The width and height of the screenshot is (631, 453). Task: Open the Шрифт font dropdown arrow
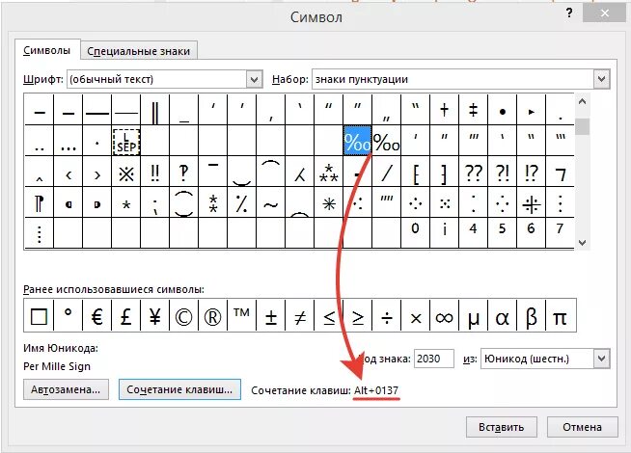click(x=254, y=79)
